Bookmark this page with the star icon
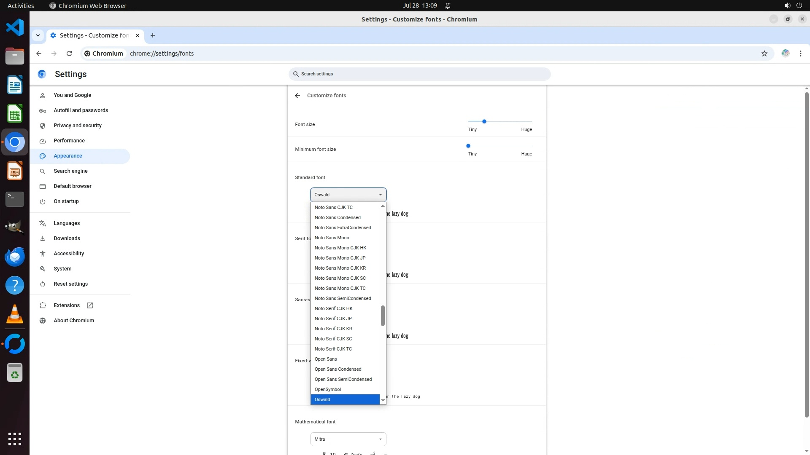 click(764, 54)
